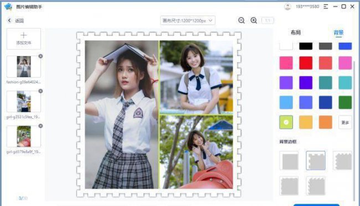
Task: Click the top-right photo in collage
Action: coord(196,77)
